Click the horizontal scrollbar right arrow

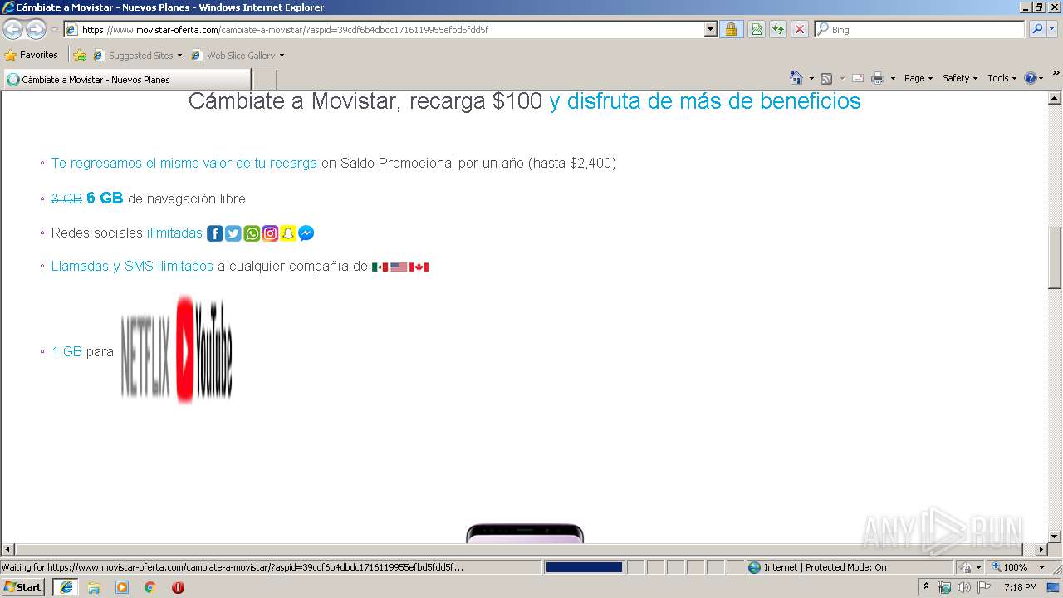pyautogui.click(x=1041, y=550)
